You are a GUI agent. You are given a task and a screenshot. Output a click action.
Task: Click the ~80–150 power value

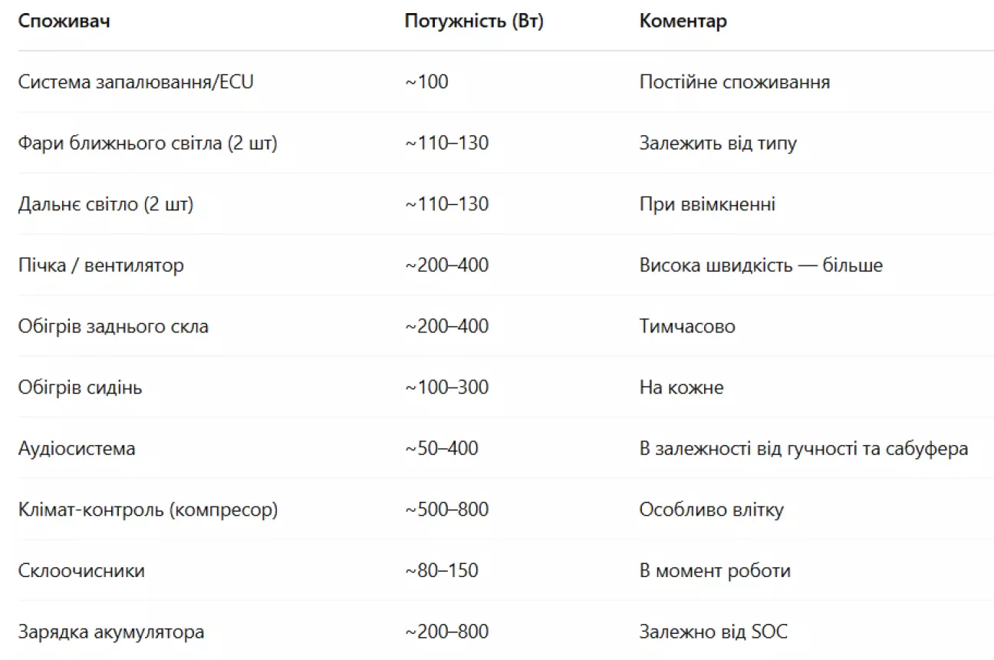(x=441, y=571)
